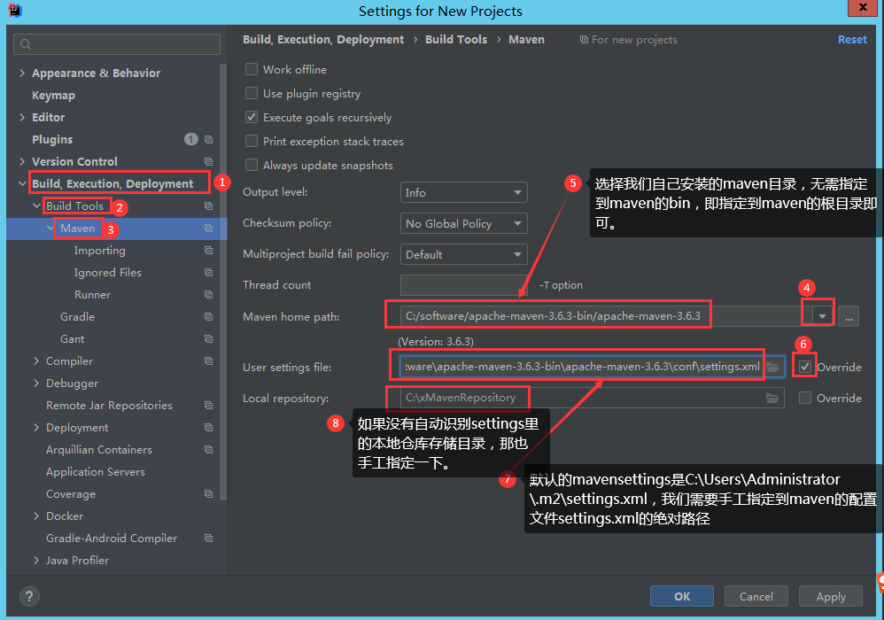The height and width of the screenshot is (620, 884).
Task: Enable Always update snapshots checkbox
Action: click(x=252, y=165)
